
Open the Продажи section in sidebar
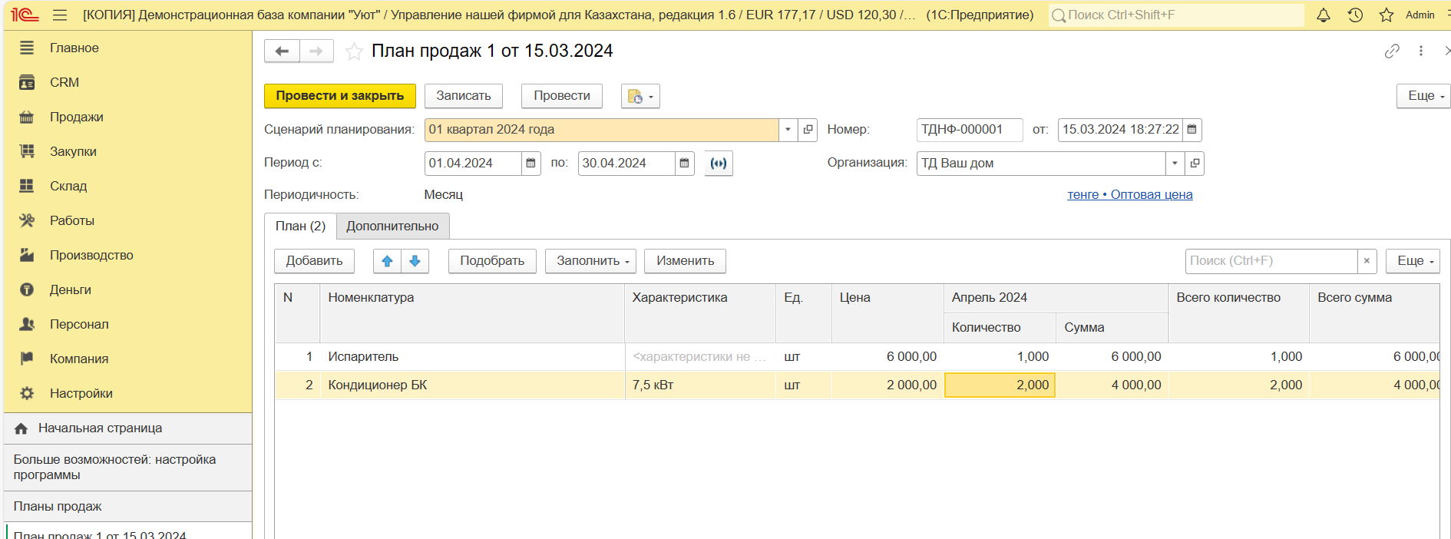pos(76,117)
